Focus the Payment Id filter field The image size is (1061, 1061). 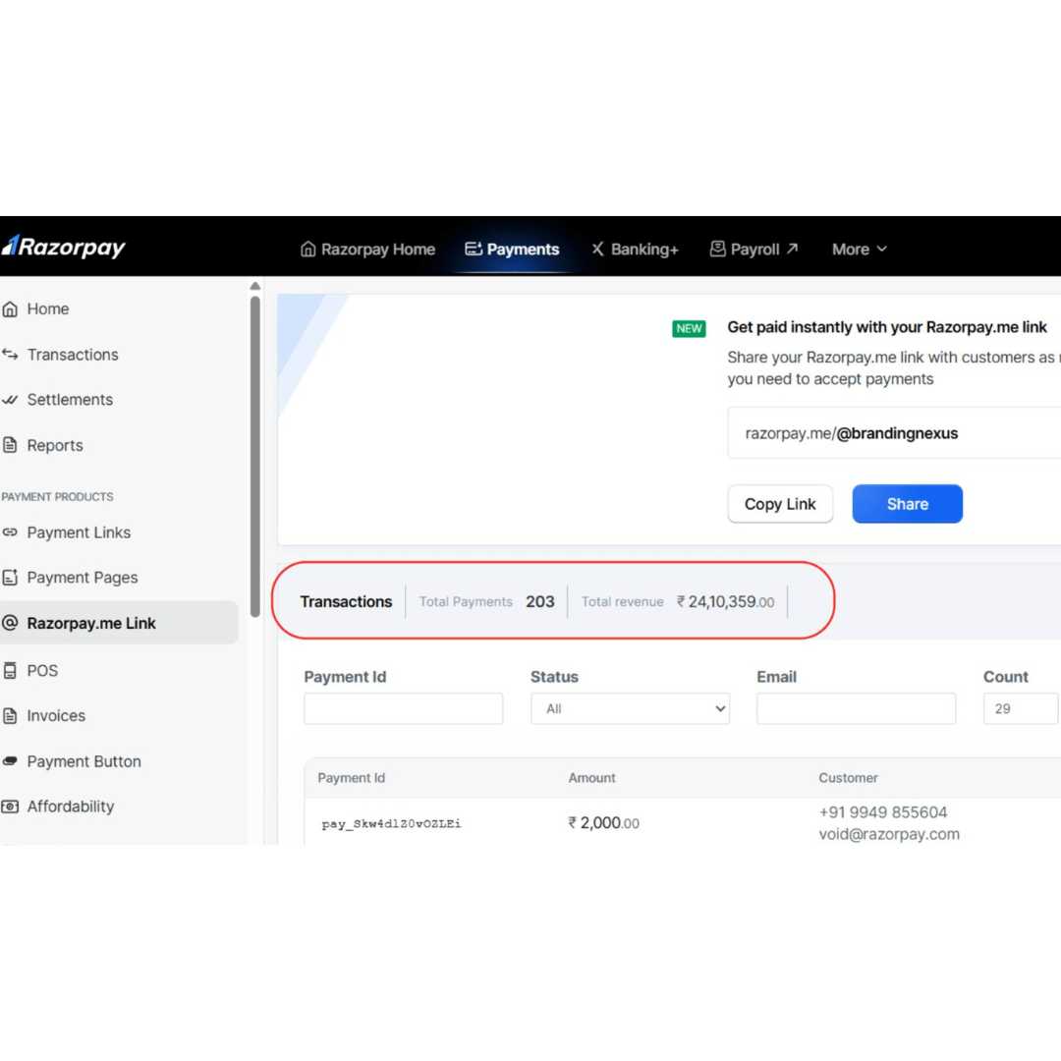tap(404, 708)
